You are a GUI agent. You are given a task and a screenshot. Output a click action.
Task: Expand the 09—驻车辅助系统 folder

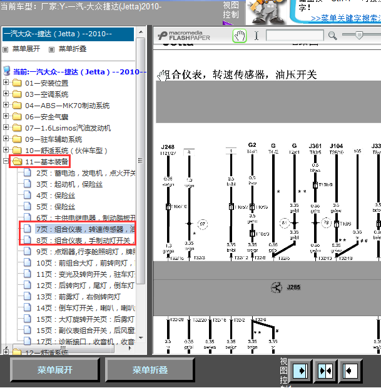click(x=6, y=139)
